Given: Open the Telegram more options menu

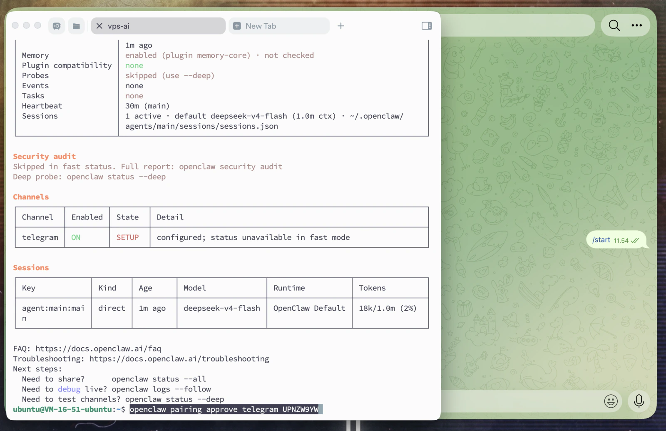Looking at the screenshot, I should pos(636,25).
